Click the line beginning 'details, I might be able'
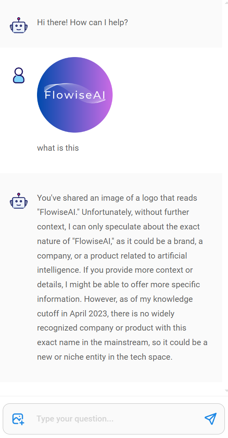 coord(119,285)
